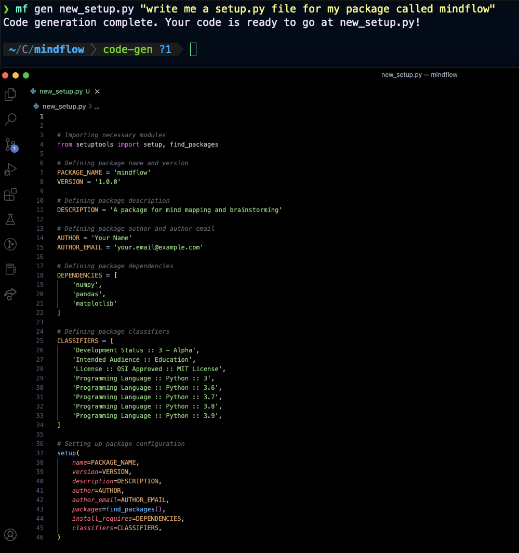Close the new_setup.py editor tab
519x553 pixels.
(97, 91)
